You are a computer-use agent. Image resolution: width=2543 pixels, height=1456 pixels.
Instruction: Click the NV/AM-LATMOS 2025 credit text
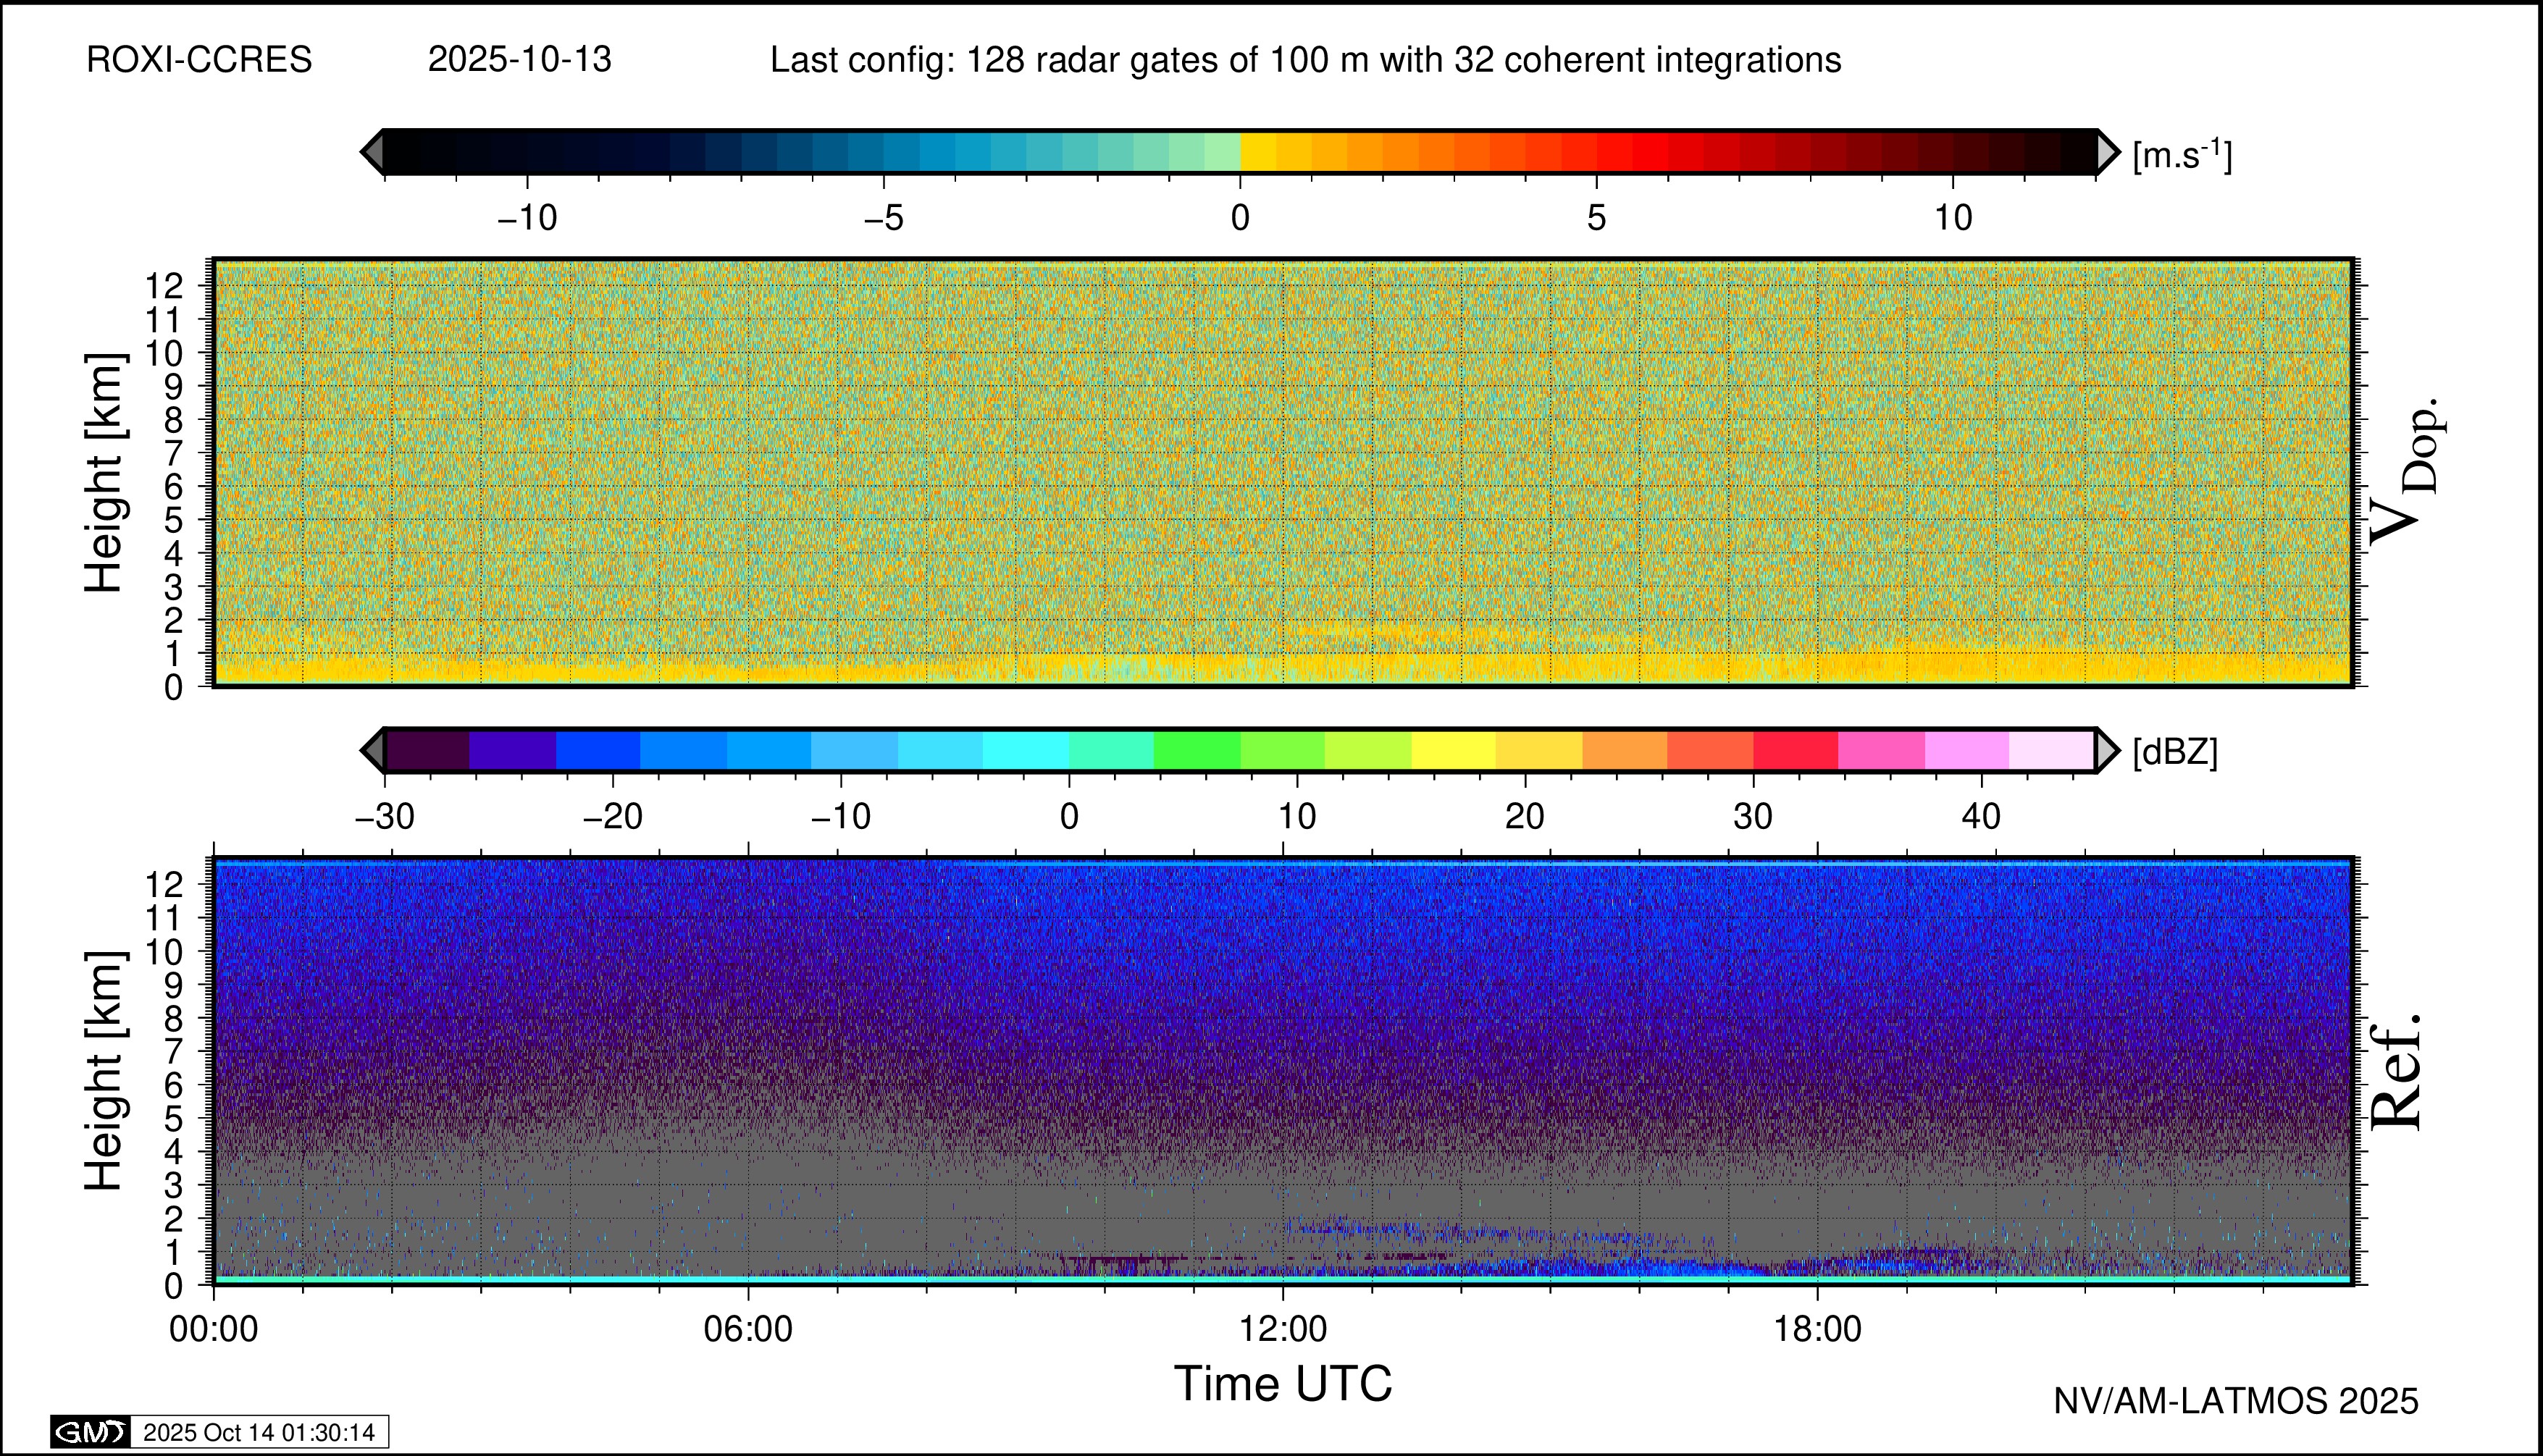2236,1401
